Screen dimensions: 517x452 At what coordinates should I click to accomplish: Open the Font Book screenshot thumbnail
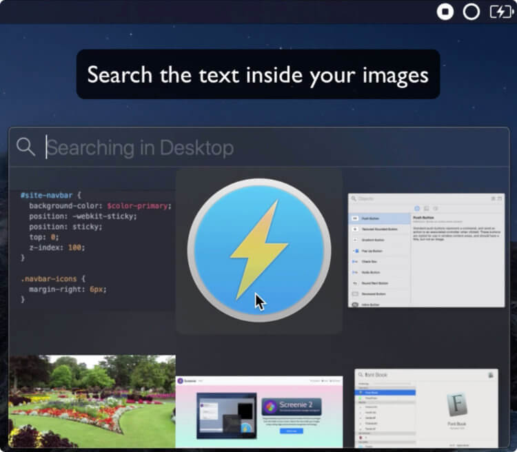pyautogui.click(x=426, y=408)
